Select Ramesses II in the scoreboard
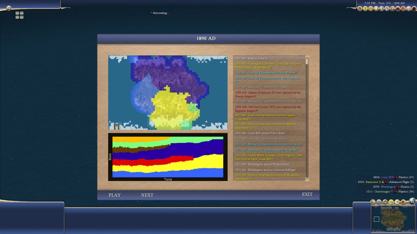417x234 pixels. click(373, 182)
